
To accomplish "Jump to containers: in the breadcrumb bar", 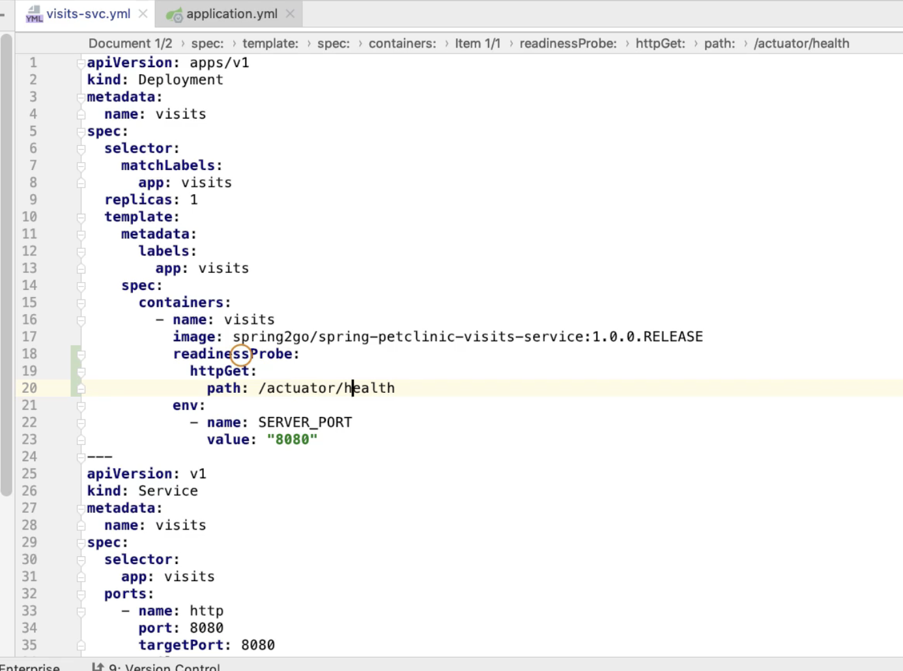I will pyautogui.click(x=402, y=44).
